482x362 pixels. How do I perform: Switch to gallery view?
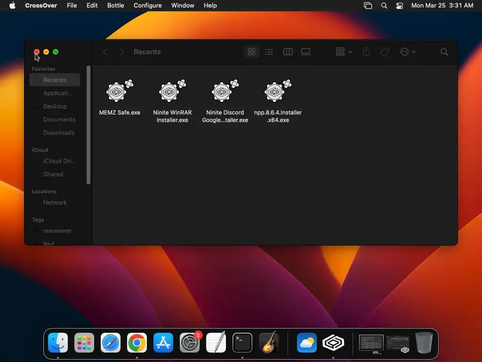305,52
